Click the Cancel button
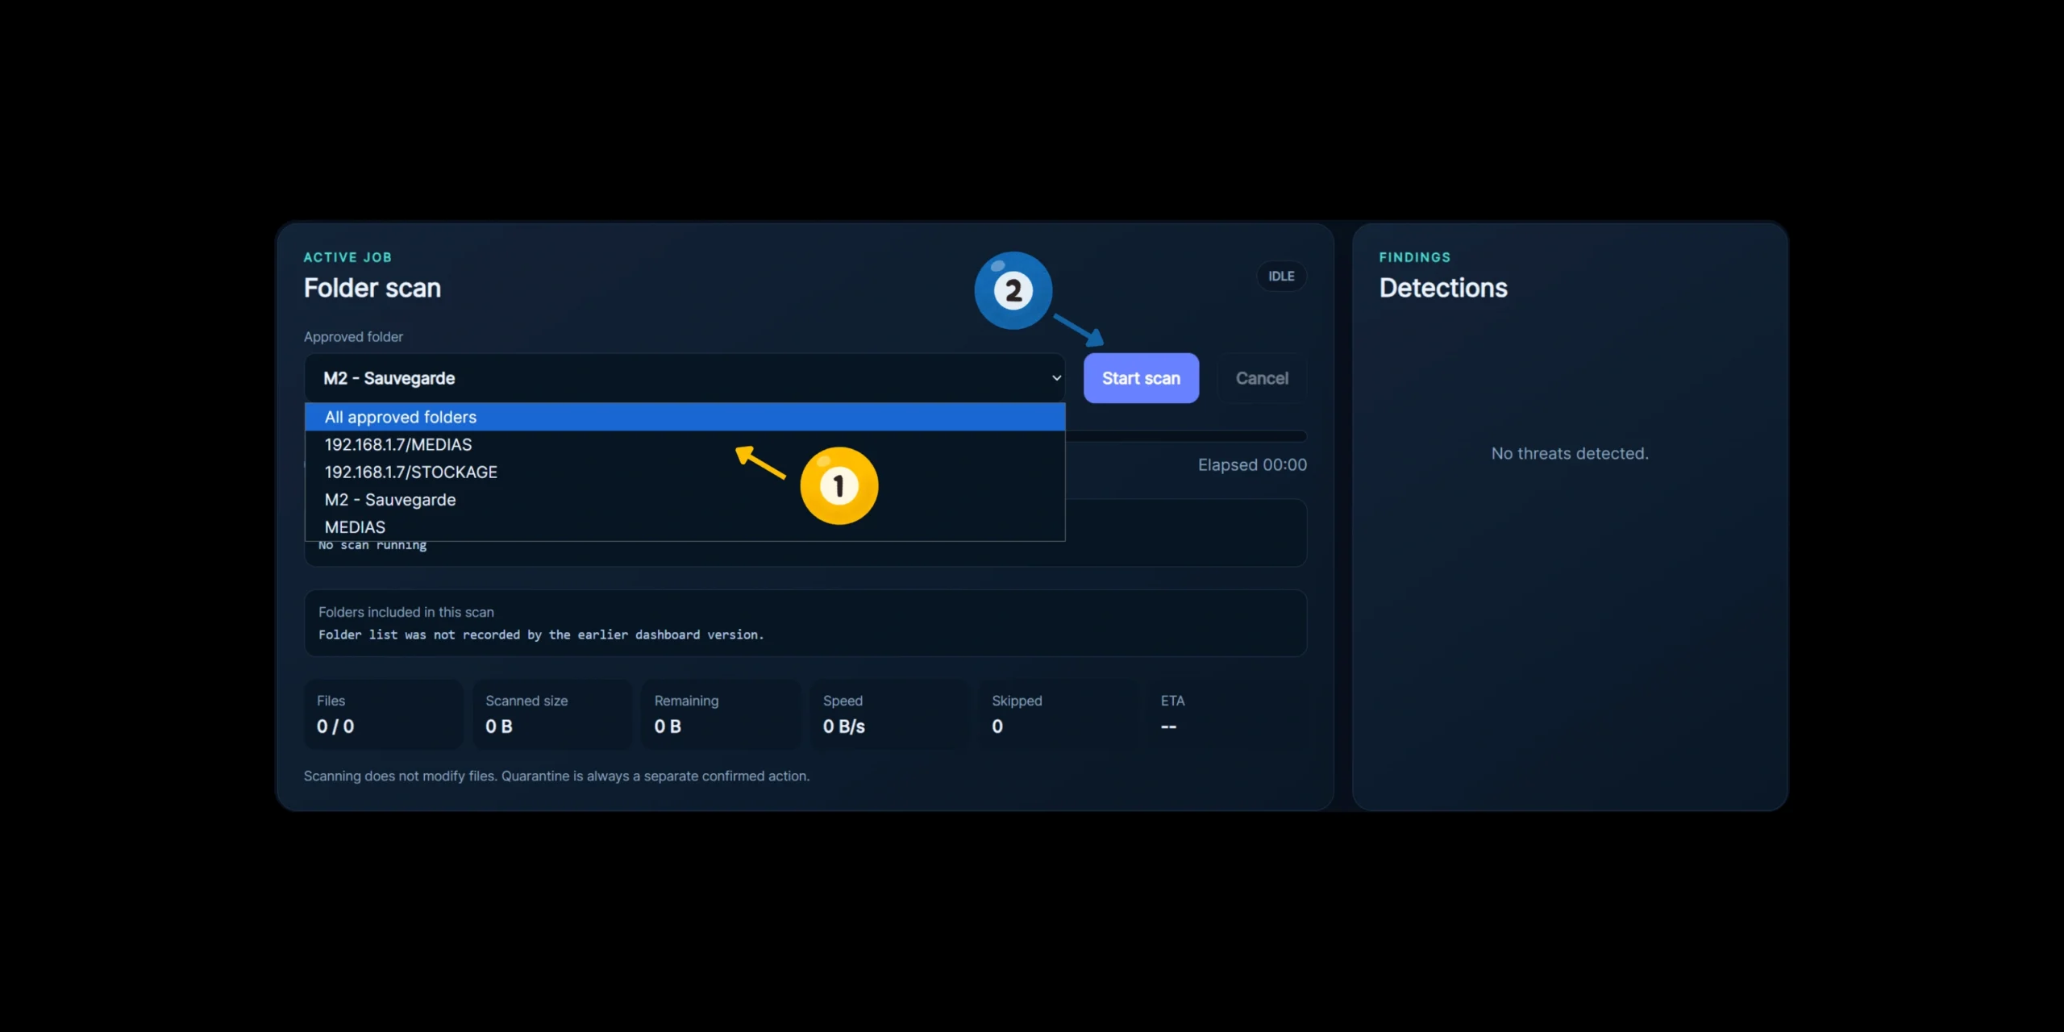Screen dimensions: 2064x1032 pyautogui.click(x=1262, y=378)
